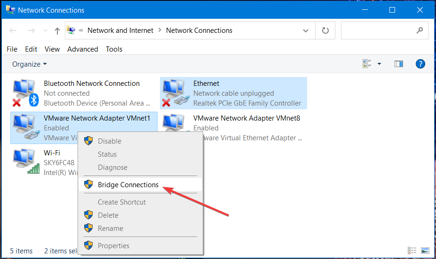Click the Refresh button in address bar

click(325, 30)
